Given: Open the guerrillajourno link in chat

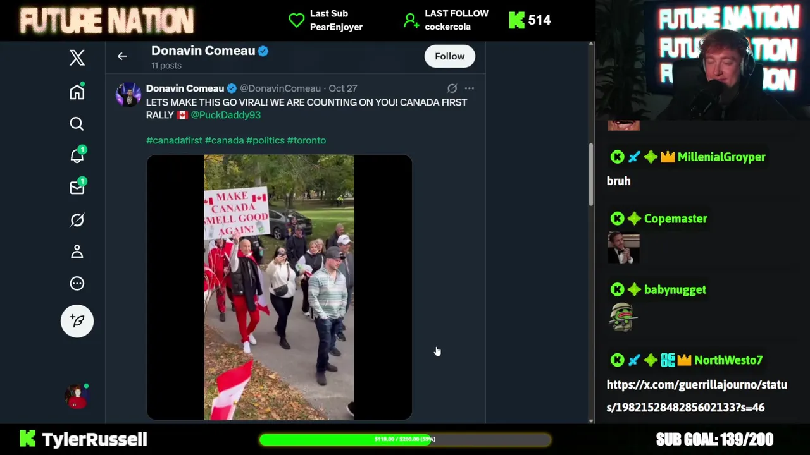Looking at the screenshot, I should click(x=697, y=396).
